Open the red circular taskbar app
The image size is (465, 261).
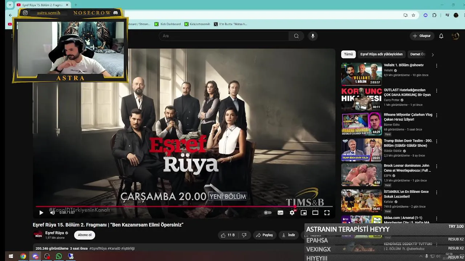coord(47,256)
